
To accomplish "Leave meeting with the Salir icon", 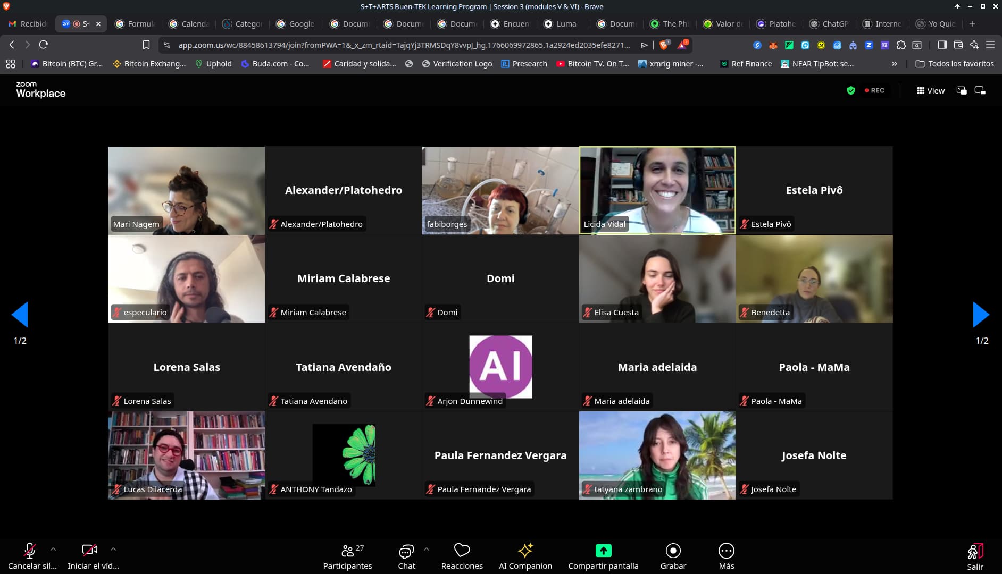I will click(x=975, y=556).
